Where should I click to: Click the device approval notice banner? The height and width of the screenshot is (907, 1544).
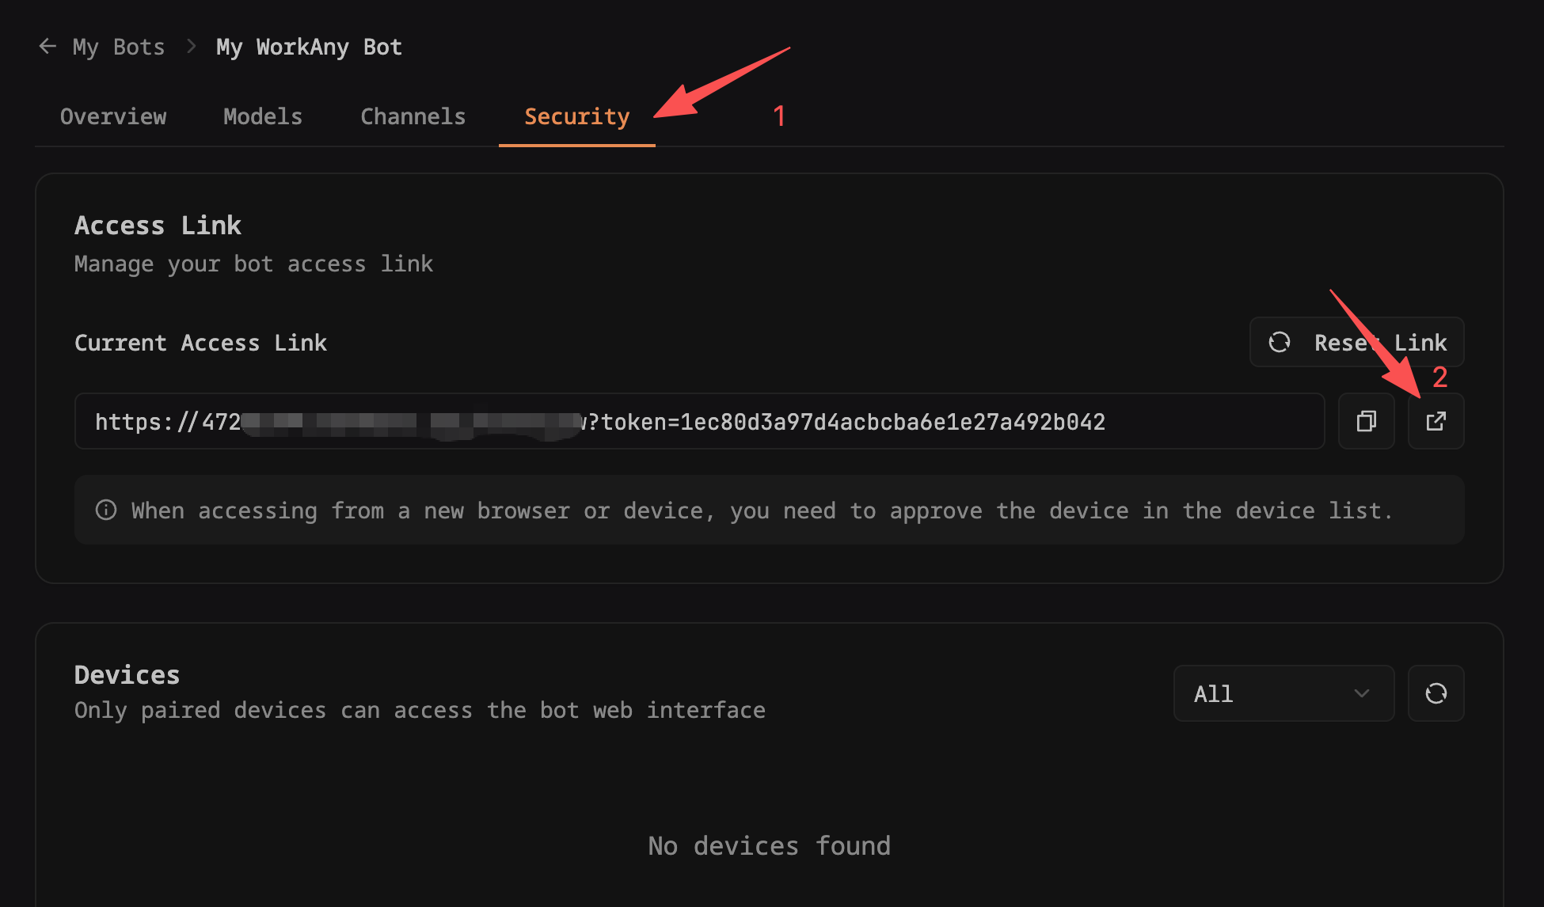[x=768, y=510]
